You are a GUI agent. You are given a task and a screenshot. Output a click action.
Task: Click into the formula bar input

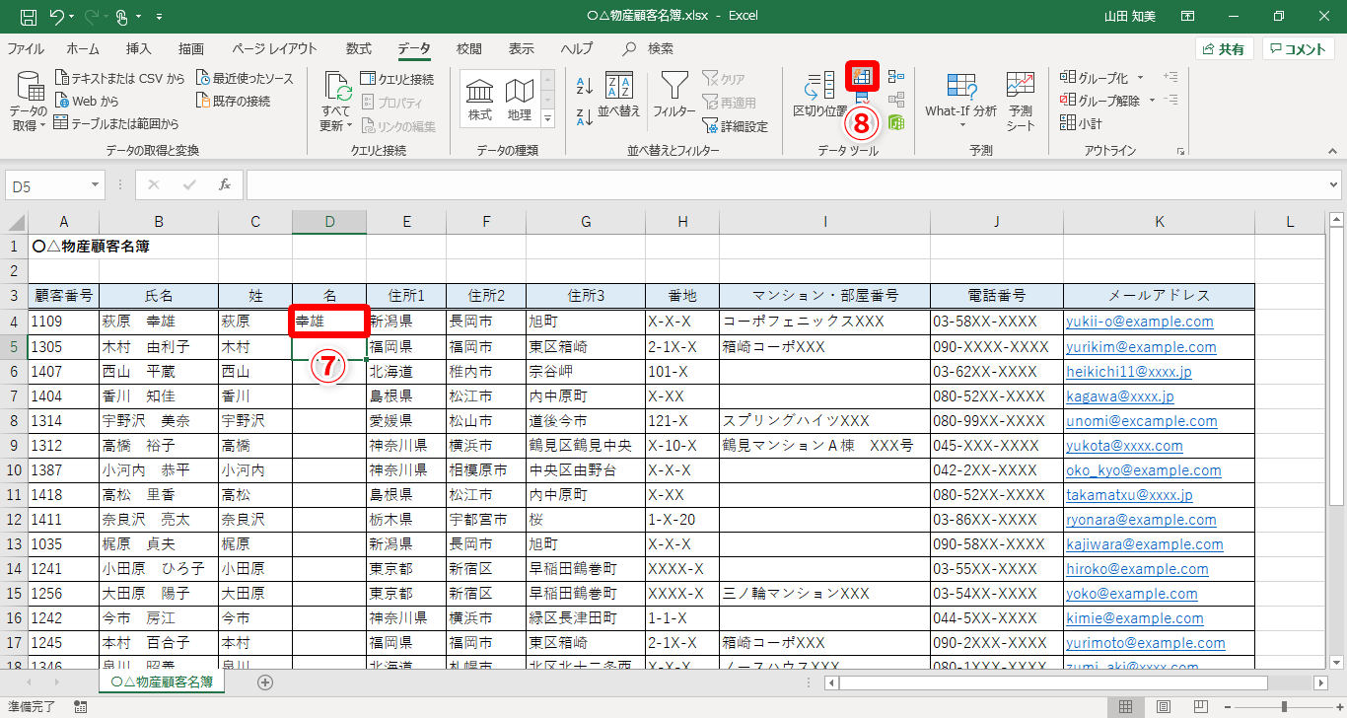tap(786, 184)
